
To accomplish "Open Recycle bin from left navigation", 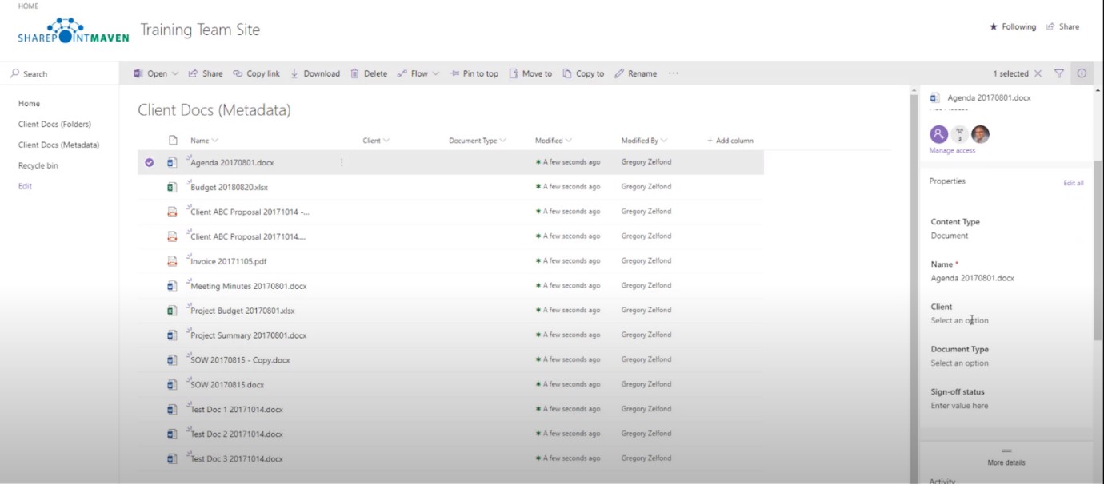I will (38, 165).
